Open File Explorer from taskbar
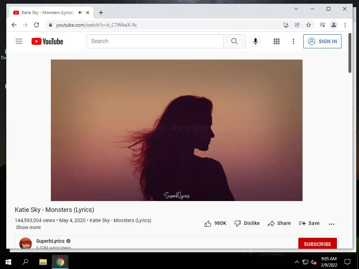The height and width of the screenshot is (269, 359). click(x=43, y=262)
